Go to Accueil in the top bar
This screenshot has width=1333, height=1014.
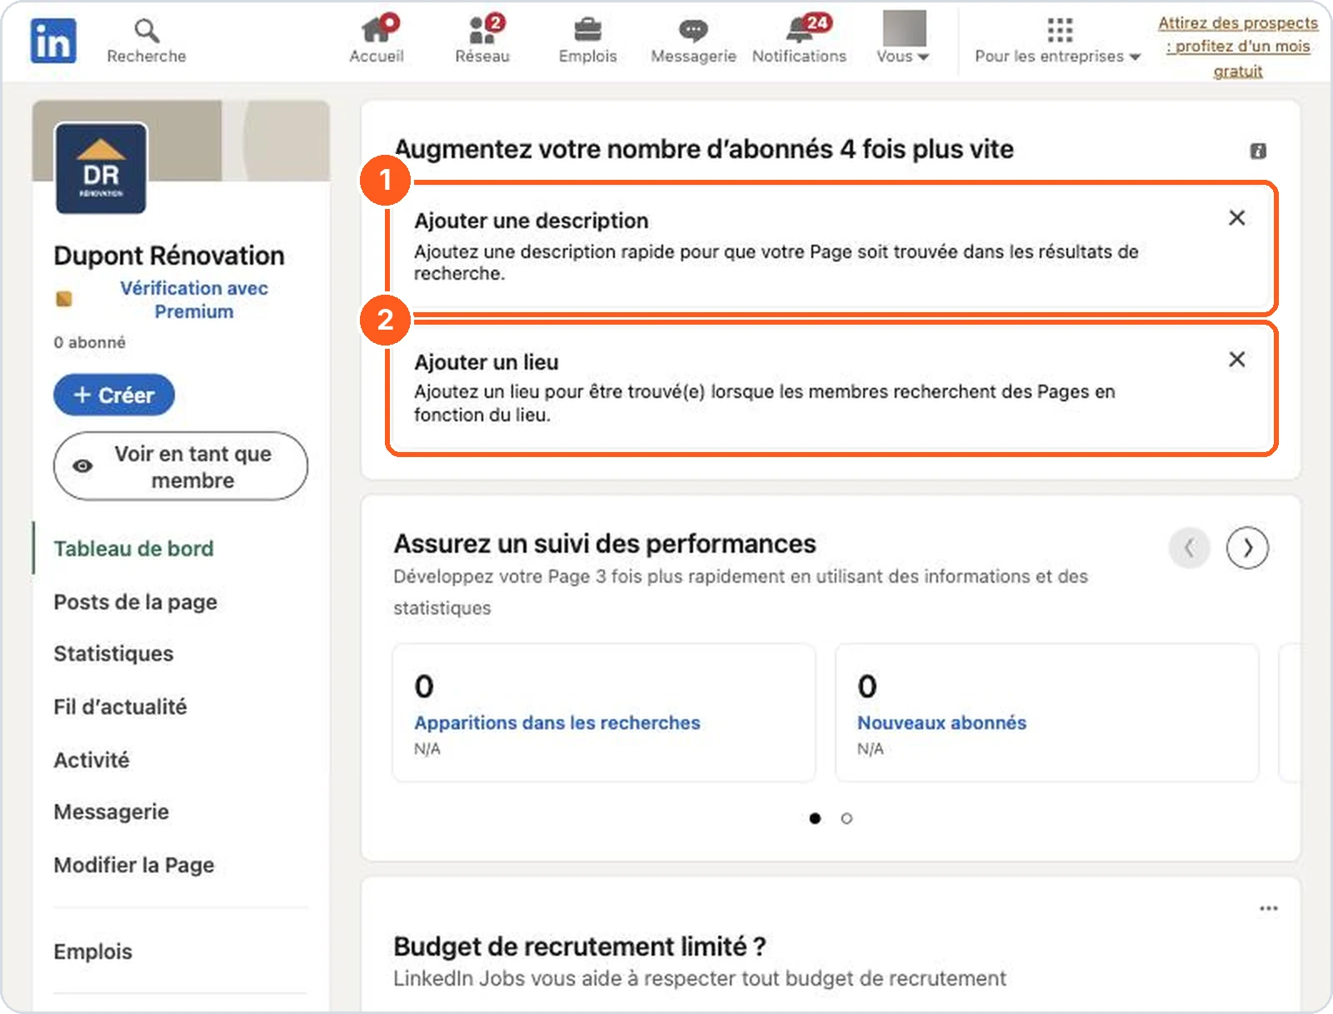[377, 40]
